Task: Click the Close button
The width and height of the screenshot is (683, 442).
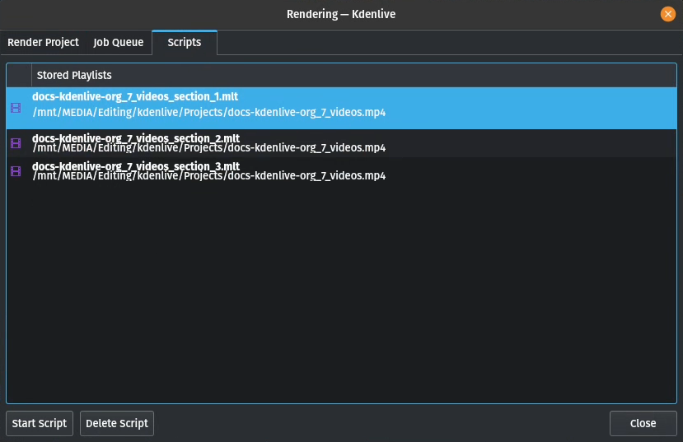Action: 643,423
